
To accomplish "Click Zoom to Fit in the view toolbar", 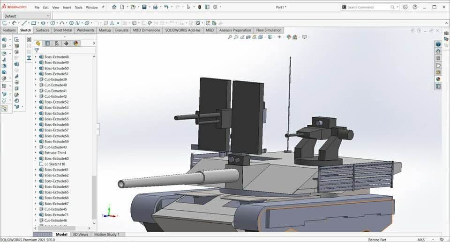I will pyautogui.click(x=230, y=37).
